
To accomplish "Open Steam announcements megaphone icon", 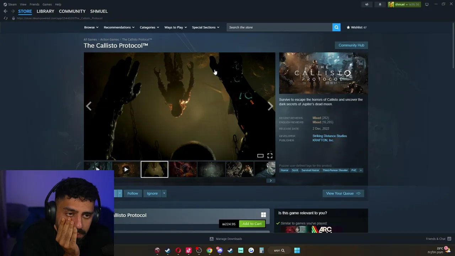I will 367,4.
